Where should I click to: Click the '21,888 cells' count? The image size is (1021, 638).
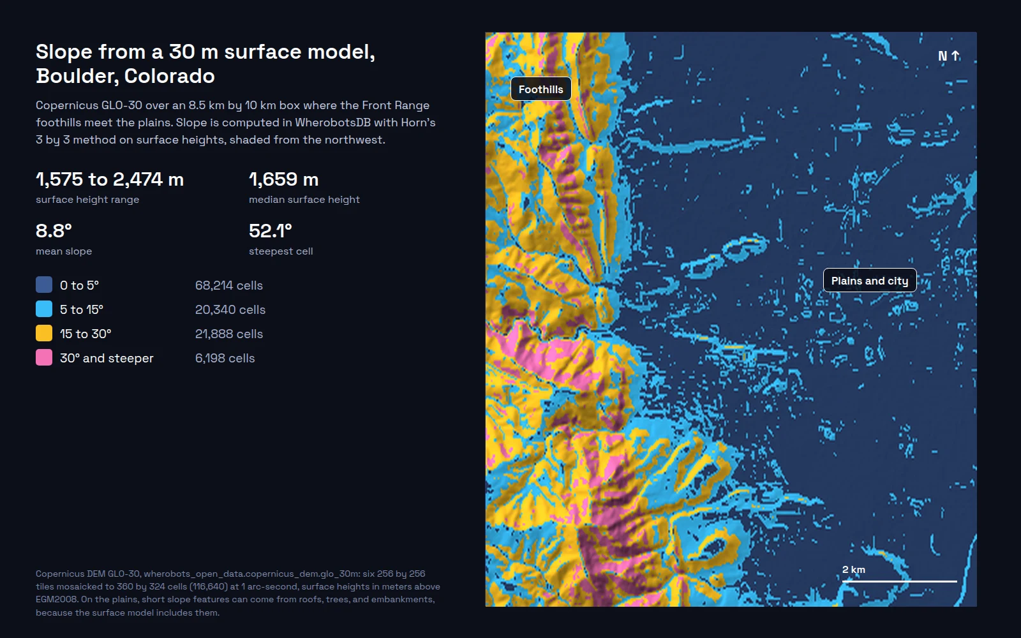(x=229, y=334)
